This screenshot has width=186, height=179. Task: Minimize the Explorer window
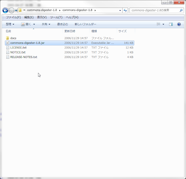click(164, 2)
